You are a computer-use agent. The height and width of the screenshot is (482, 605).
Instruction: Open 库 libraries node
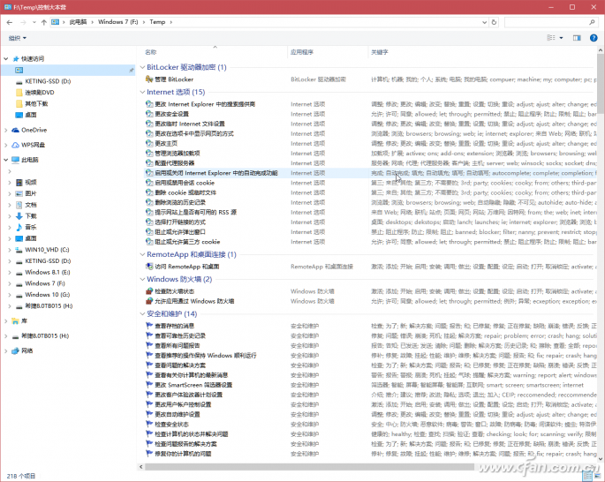(19, 320)
